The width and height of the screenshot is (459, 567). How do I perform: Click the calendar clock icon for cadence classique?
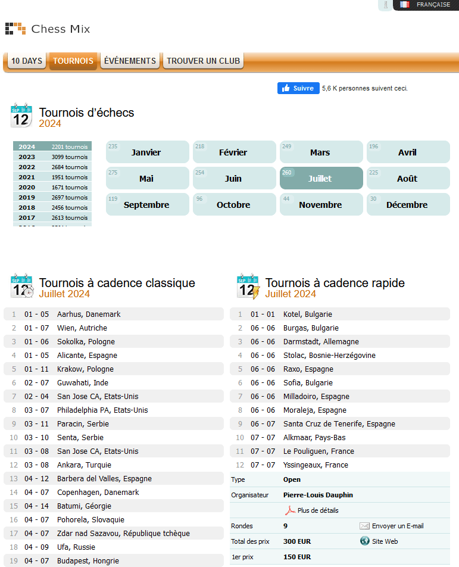[x=22, y=285]
